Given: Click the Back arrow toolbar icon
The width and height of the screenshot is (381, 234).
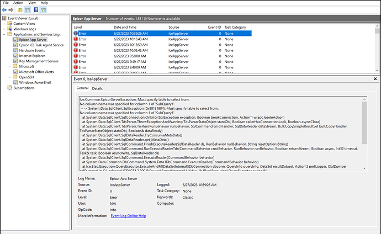Looking at the screenshot, I should (4, 10).
